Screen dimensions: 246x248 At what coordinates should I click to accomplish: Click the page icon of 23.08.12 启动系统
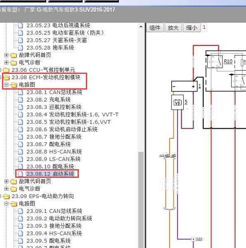(20, 174)
